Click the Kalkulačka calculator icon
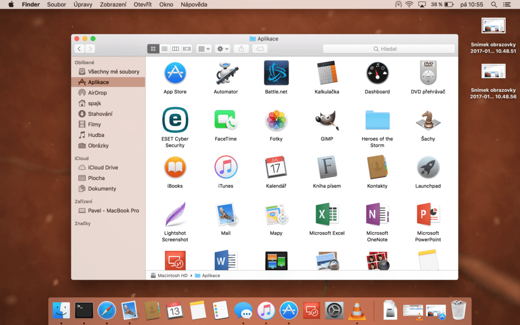520x325 pixels. pos(327,73)
